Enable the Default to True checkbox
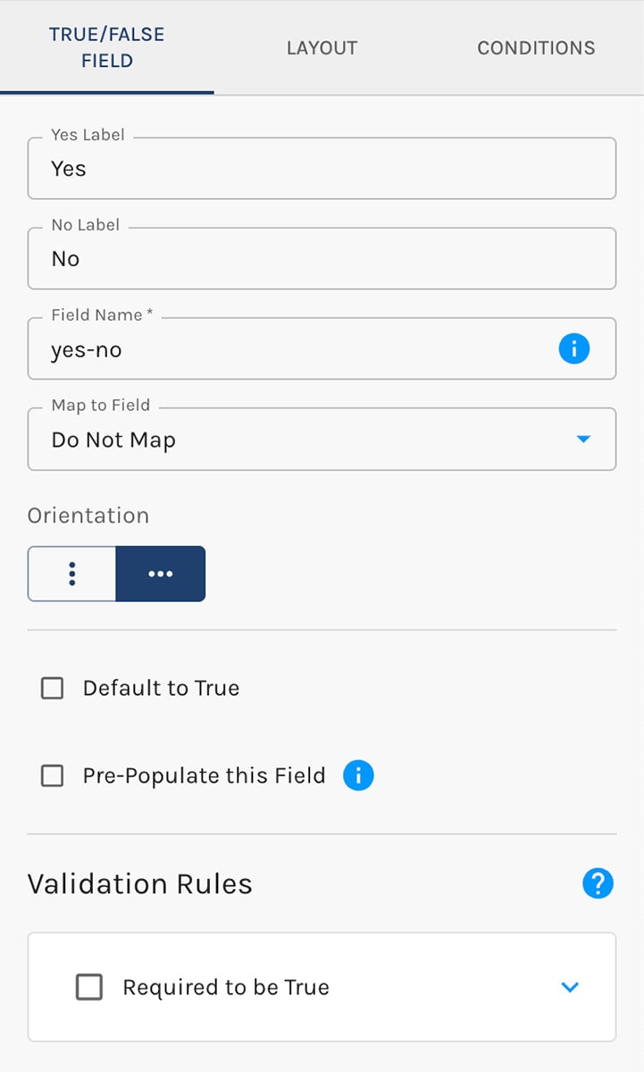 pos(53,688)
